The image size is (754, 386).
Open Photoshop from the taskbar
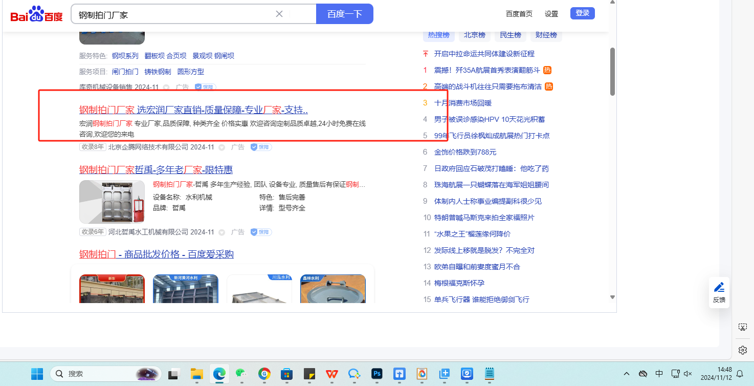click(x=378, y=374)
